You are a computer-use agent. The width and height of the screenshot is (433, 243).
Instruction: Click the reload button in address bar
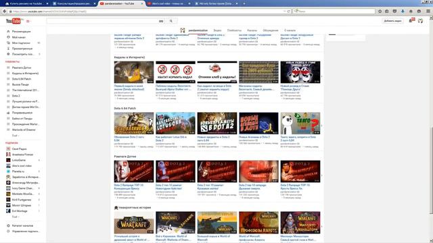pyautogui.click(x=289, y=11)
